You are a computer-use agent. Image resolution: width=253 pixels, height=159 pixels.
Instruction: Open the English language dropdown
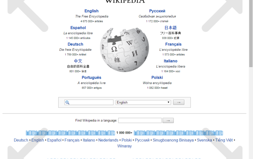(x=143, y=102)
